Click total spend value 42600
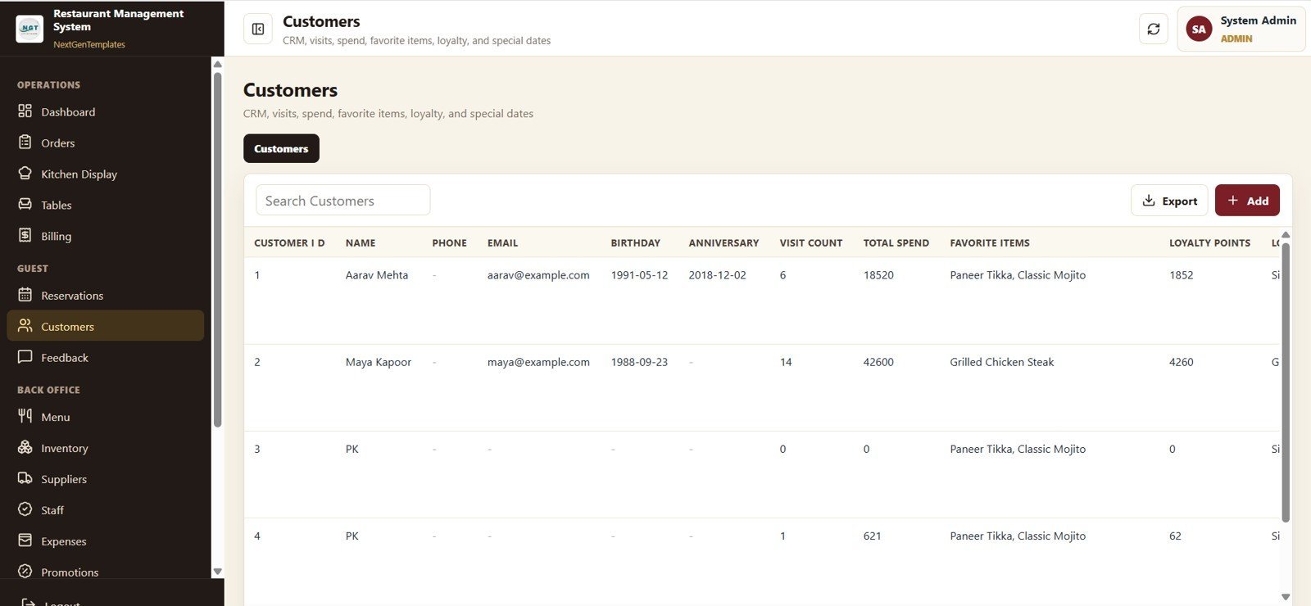Viewport: 1311px width, 606px height. tap(878, 362)
